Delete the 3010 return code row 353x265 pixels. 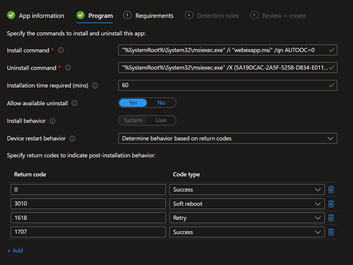coord(331,204)
